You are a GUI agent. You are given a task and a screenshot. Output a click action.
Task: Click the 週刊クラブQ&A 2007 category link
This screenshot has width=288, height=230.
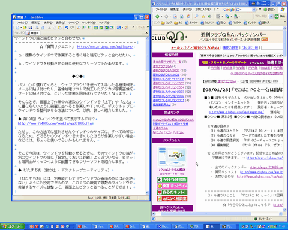(166, 71)
